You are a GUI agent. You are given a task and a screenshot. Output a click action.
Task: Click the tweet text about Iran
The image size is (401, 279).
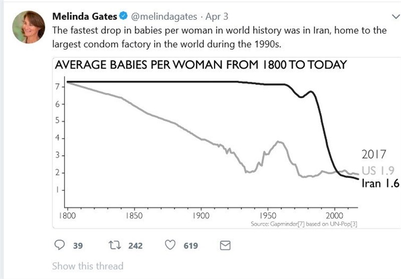(220, 37)
